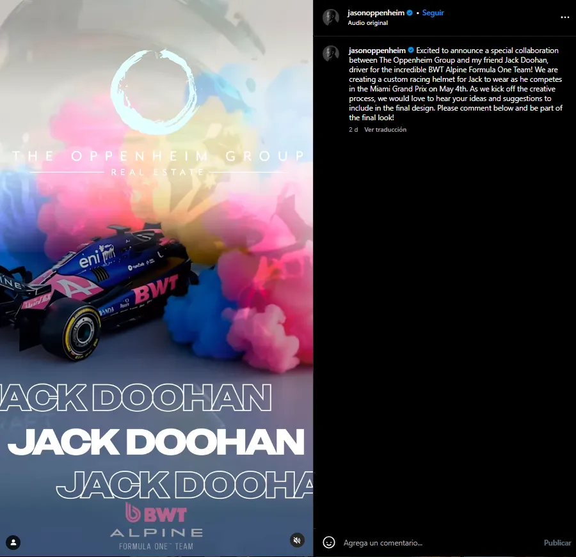Click the tagged people icon on video
This screenshot has width=576, height=557.
pos(13,542)
